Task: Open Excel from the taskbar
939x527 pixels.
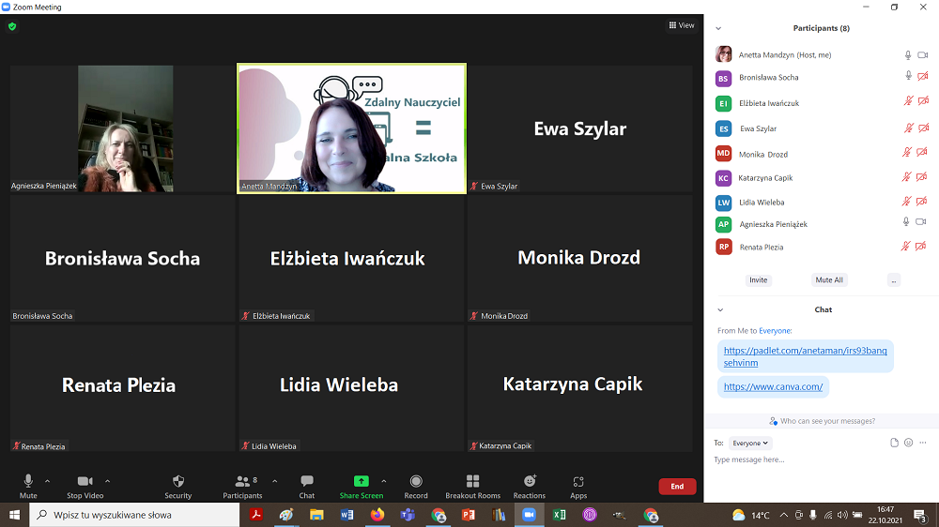Action: [x=560, y=515]
